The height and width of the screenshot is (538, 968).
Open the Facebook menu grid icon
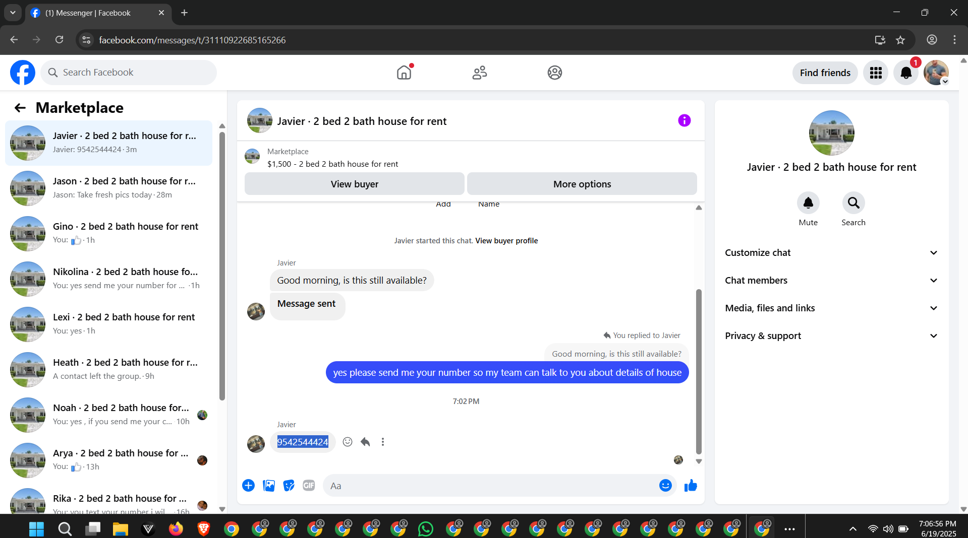tap(876, 73)
